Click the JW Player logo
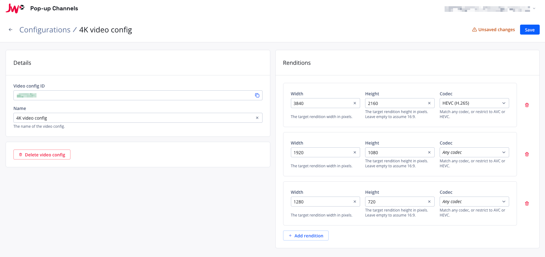 15,8
